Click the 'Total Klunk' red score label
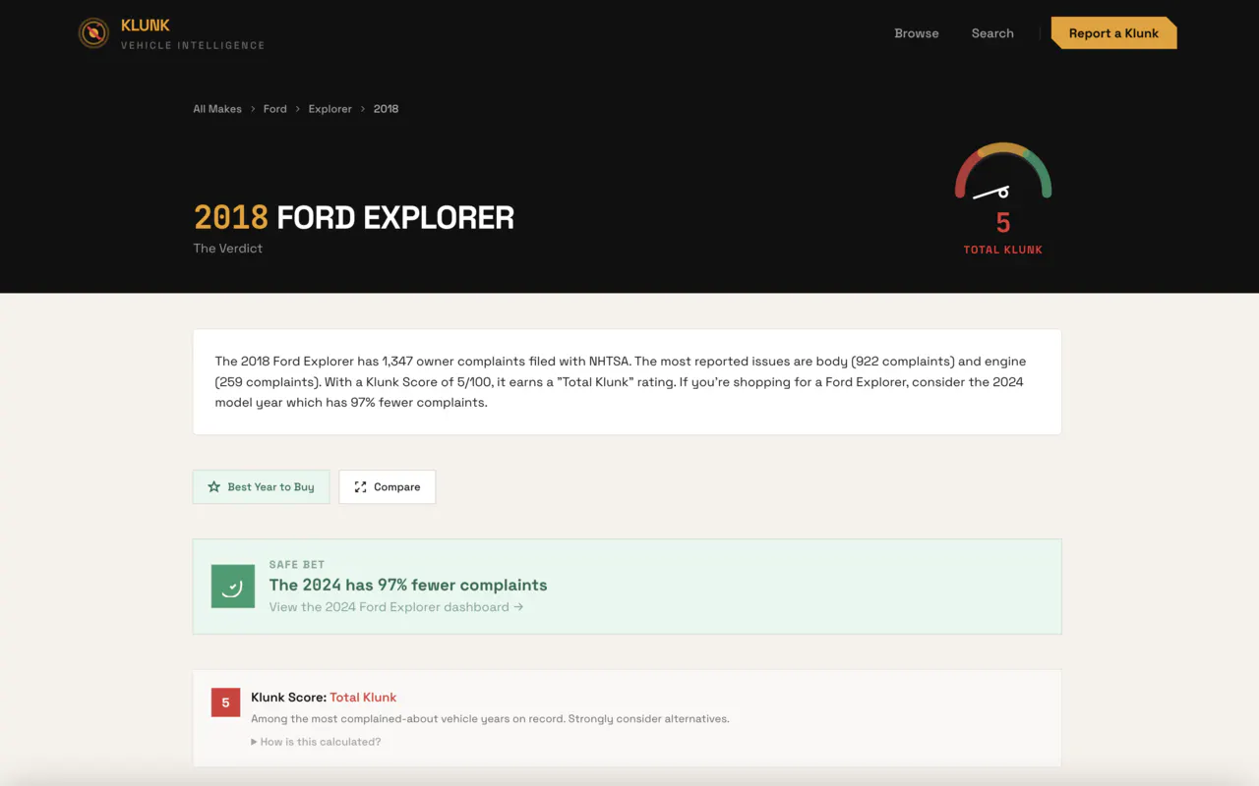 coord(363,698)
